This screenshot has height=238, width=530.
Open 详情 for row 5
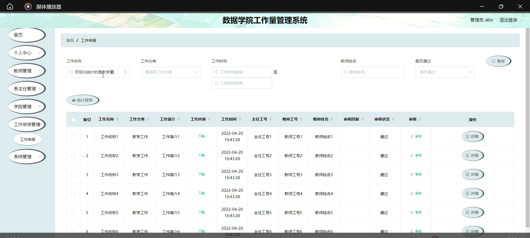473,212
